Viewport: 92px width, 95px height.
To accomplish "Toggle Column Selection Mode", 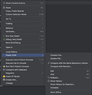I will (x=23, y=14).
